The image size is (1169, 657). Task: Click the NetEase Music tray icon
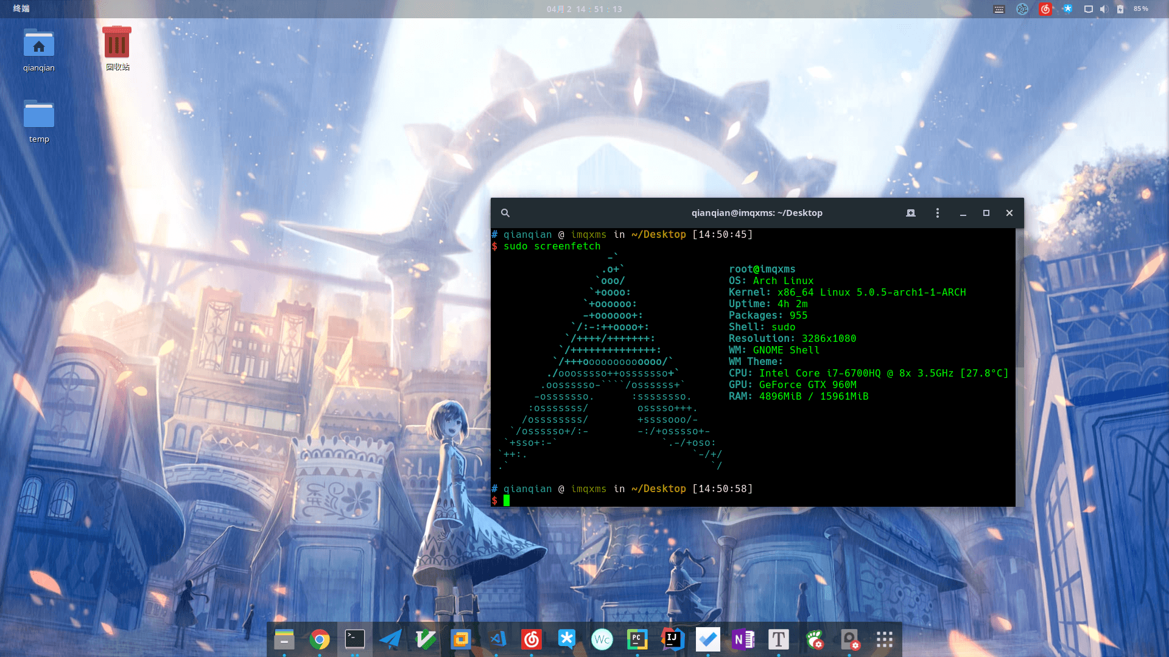click(x=1045, y=9)
